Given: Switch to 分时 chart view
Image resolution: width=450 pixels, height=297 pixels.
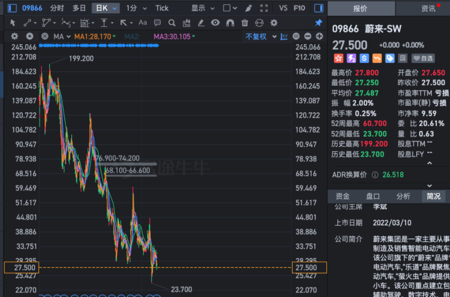Looking at the screenshot, I should click(57, 8).
